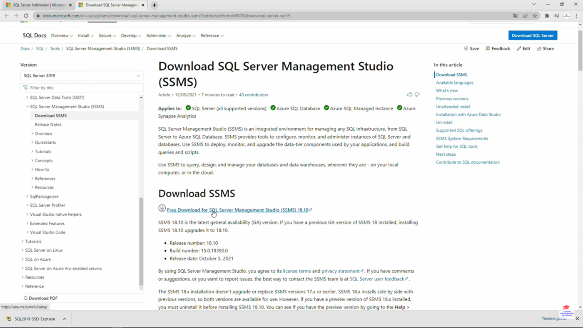Click the SQL Docs home title
The image size is (583, 328).
pyautogui.click(x=35, y=35)
